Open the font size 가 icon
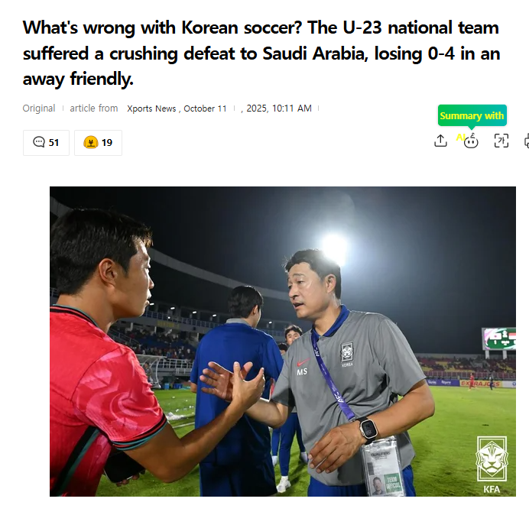This screenshot has height=515, width=529. pos(501,141)
